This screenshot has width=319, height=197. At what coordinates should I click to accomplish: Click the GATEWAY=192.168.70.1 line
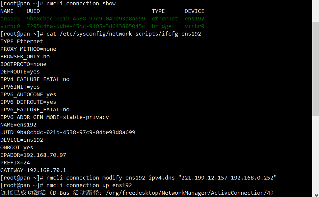33,170
